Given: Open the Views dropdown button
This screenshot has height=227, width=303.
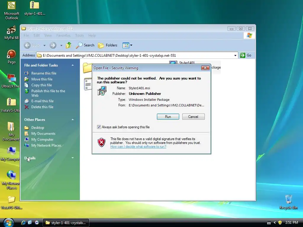Looking at the screenshot, I should (x=127, y=45).
